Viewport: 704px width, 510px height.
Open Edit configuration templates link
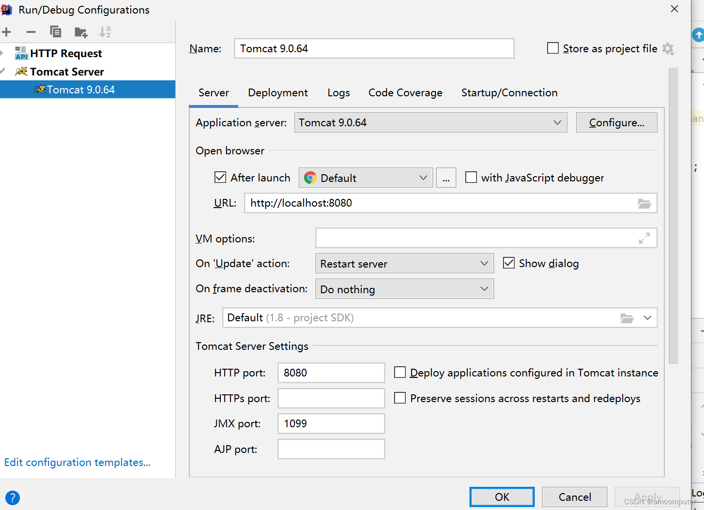pos(77,462)
